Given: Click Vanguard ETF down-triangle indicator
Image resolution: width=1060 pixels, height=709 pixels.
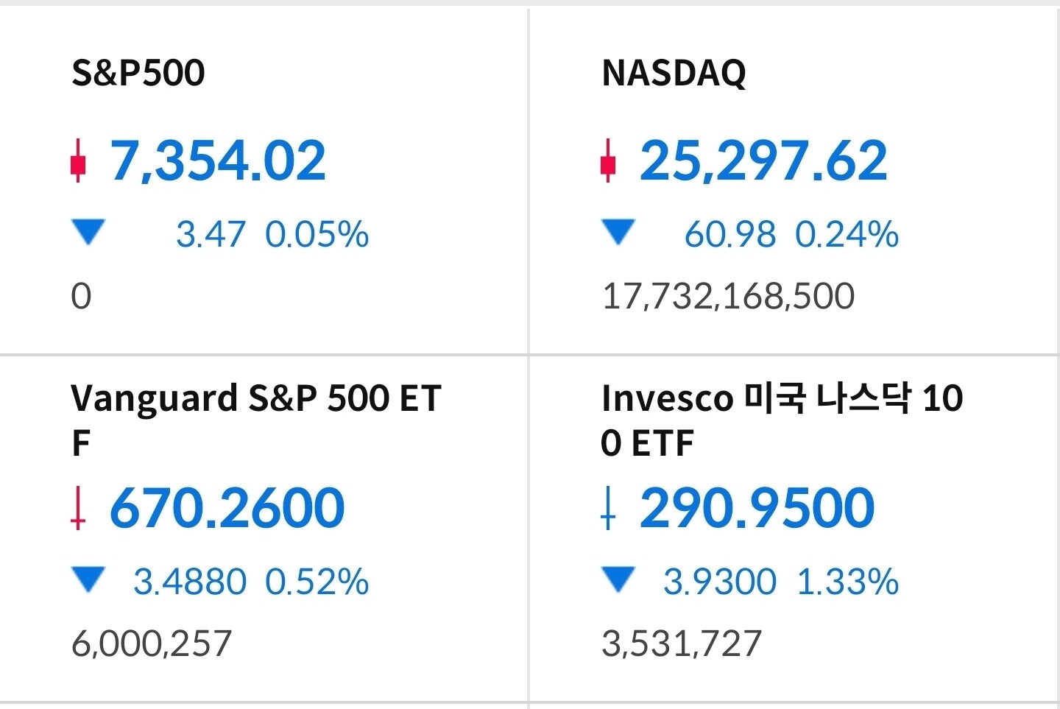Looking at the screenshot, I should click(89, 579).
